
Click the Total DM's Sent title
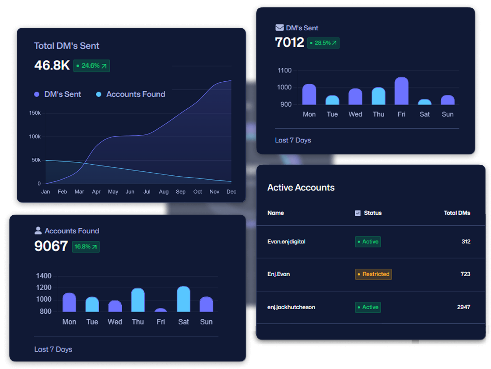[66, 46]
